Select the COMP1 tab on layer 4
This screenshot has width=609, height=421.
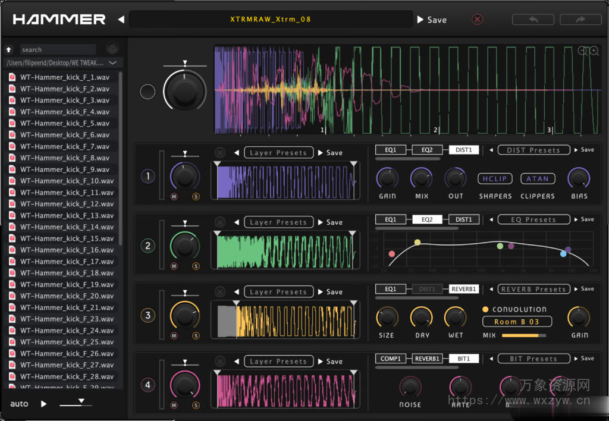pyautogui.click(x=391, y=358)
